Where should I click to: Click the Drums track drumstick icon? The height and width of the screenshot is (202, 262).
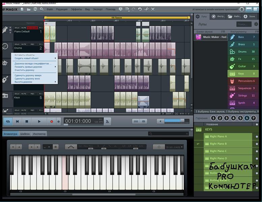coord(5,46)
